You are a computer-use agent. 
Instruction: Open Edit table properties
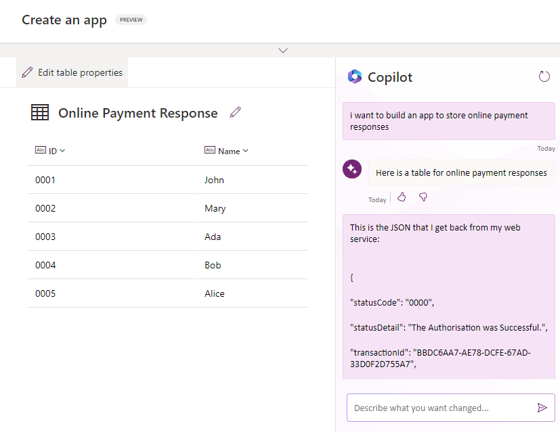click(72, 72)
